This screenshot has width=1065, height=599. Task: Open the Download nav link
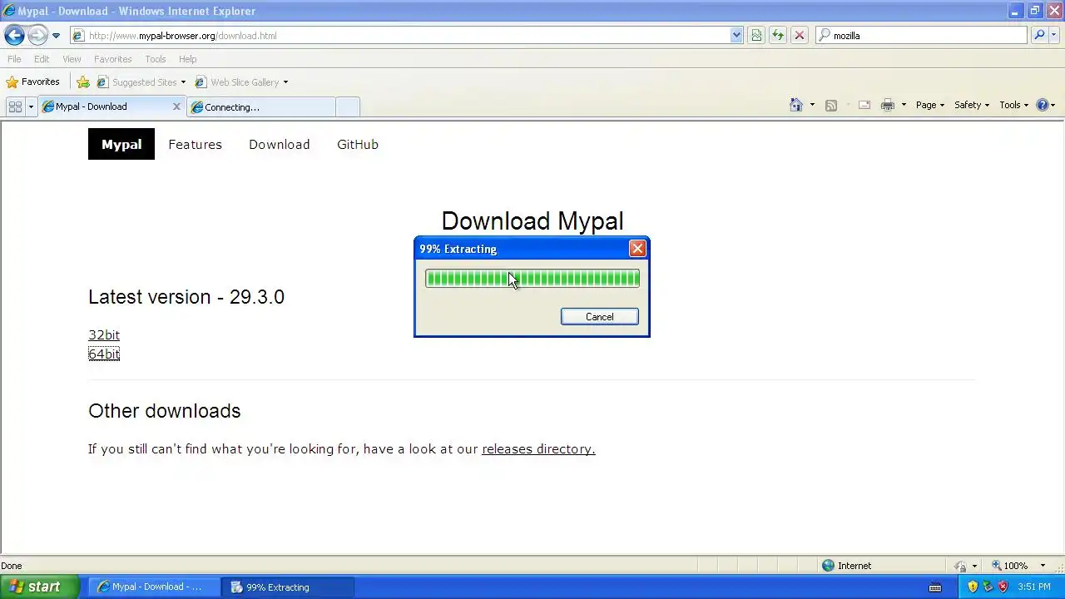[x=279, y=144]
